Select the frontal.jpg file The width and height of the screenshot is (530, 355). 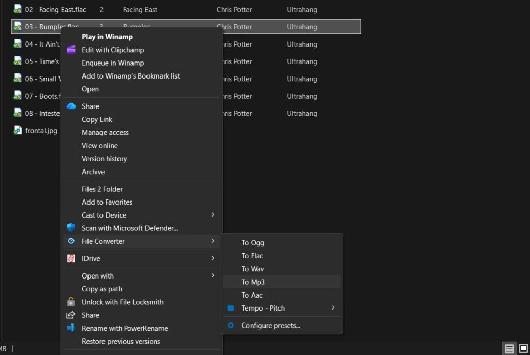[41, 131]
